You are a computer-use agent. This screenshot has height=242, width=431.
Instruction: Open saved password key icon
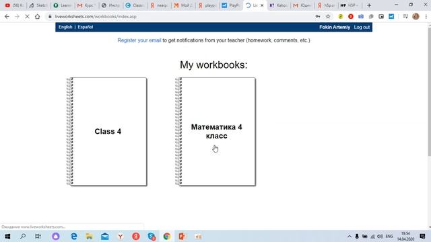tap(318, 16)
